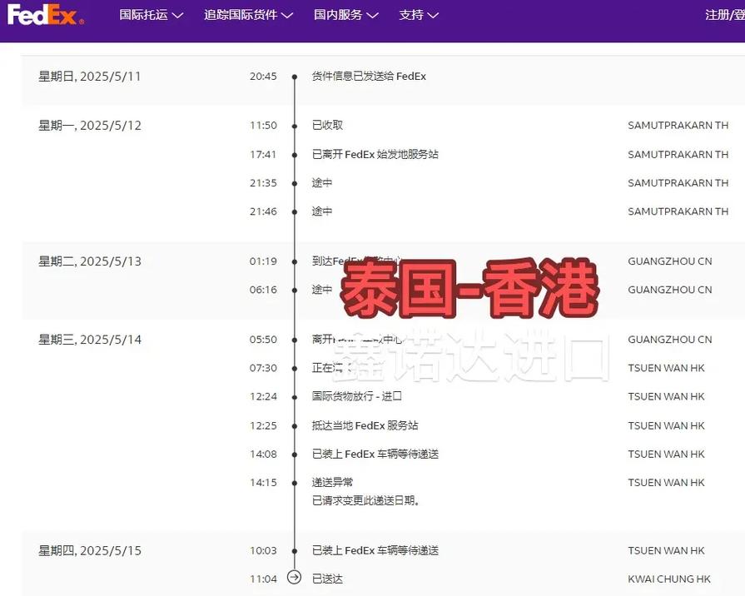
Task: Click the 12:25 timestamp
Action: [x=263, y=425]
